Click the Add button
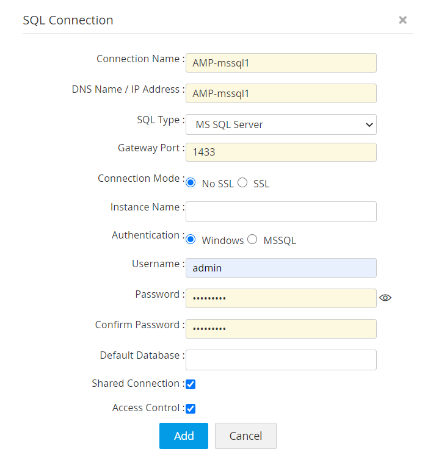This screenshot has height=460, width=436. pyautogui.click(x=184, y=436)
